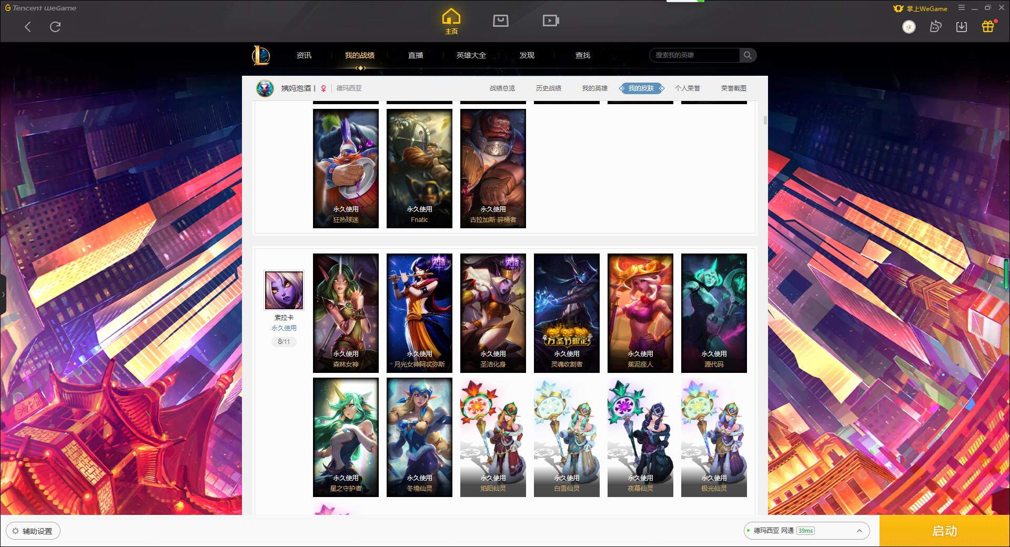Switch to 直播 live tab
The width and height of the screenshot is (1010, 547).
(416, 55)
